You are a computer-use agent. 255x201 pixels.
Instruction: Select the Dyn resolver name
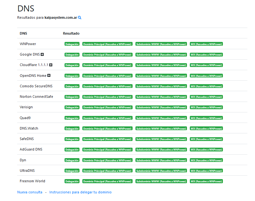click(23, 160)
